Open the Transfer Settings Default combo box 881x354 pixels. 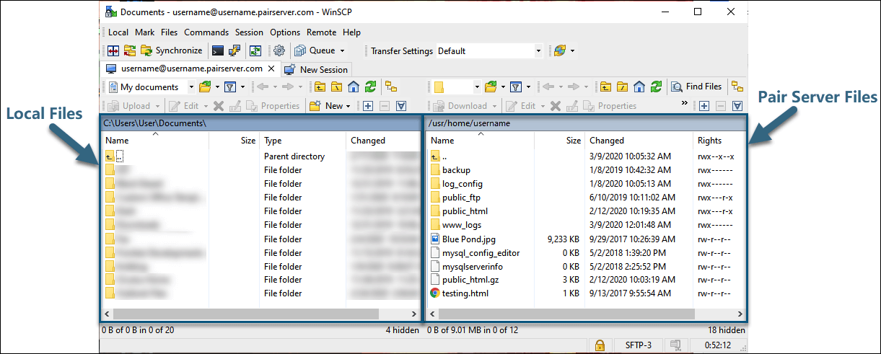coord(489,51)
